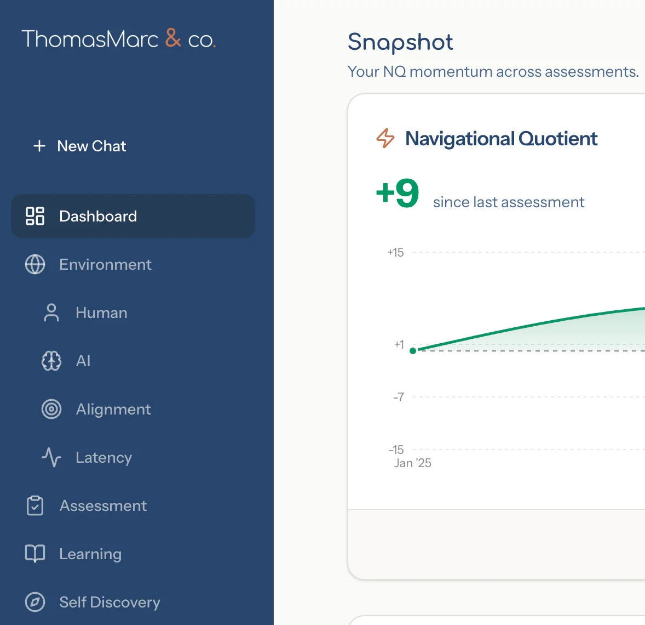
Task: Click the lightning bolt beside Navigational Quotient
Action: 385,139
